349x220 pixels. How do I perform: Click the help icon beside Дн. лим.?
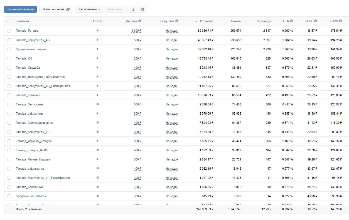140,21
